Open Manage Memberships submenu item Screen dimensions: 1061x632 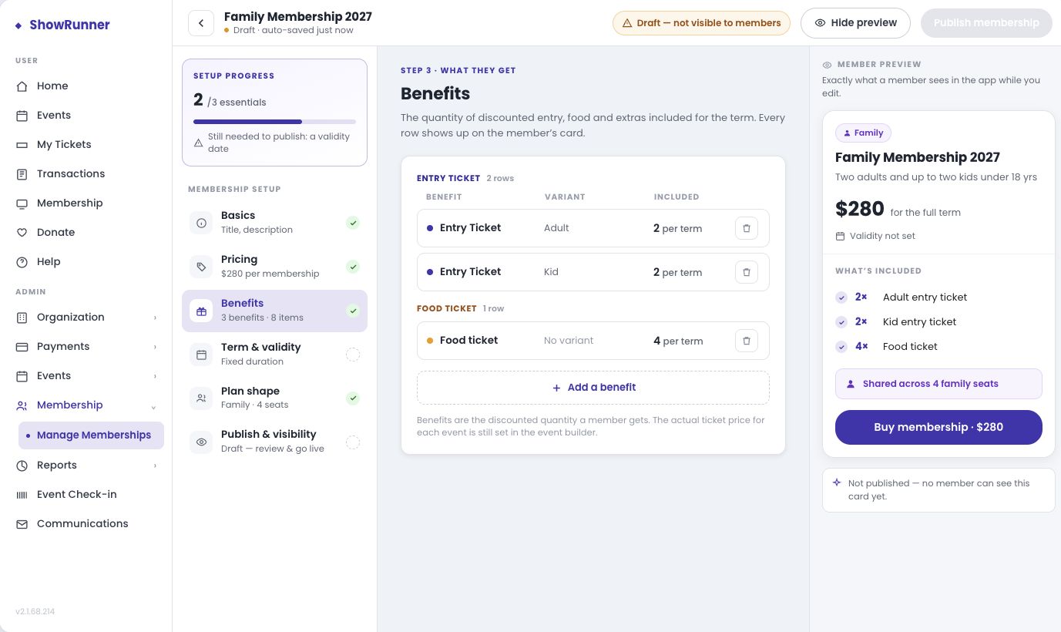point(91,435)
